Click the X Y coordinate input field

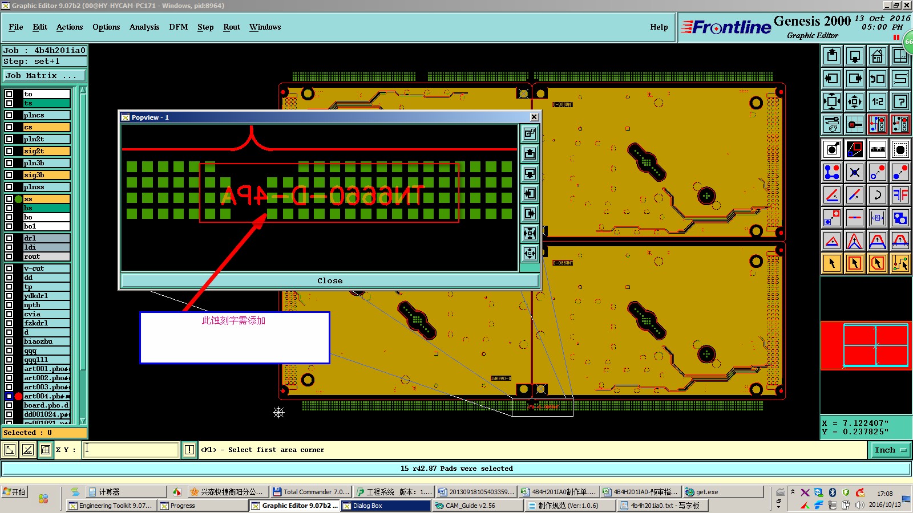click(131, 450)
